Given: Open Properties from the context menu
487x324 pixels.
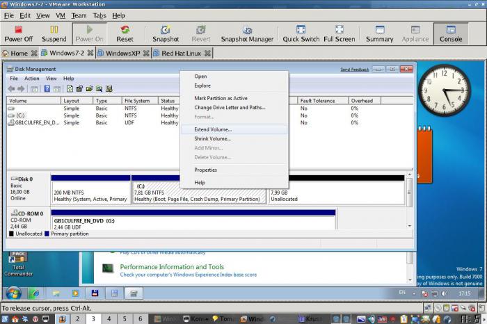Looking at the screenshot, I should 234,170.
